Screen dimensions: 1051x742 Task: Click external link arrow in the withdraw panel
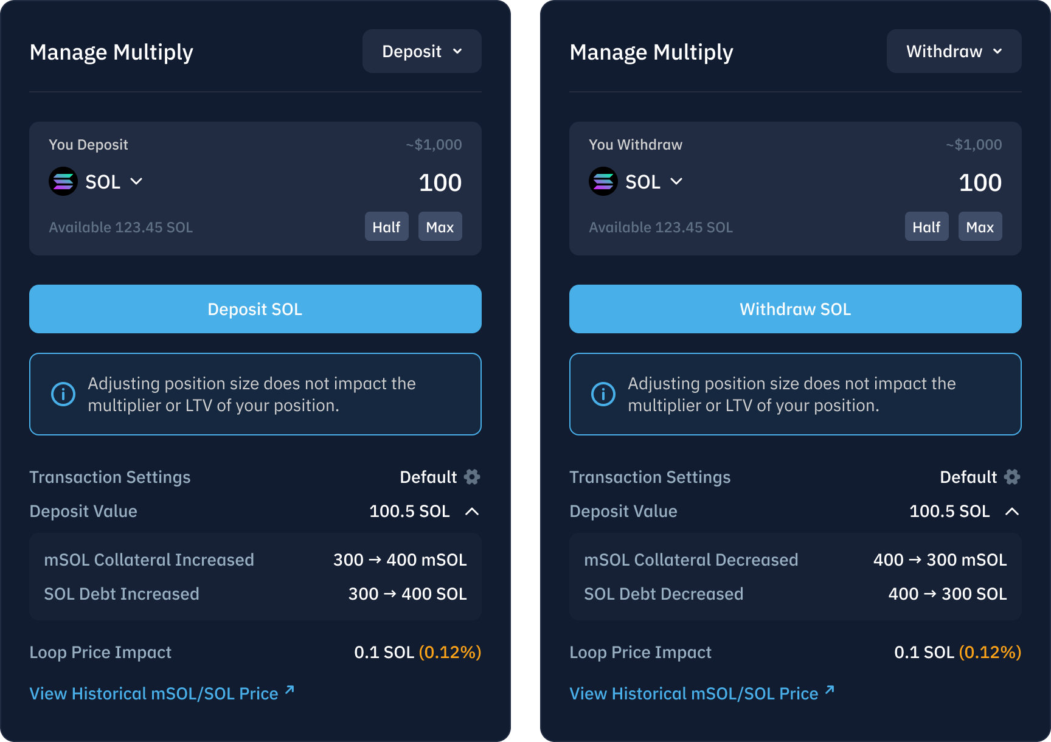pyautogui.click(x=830, y=690)
